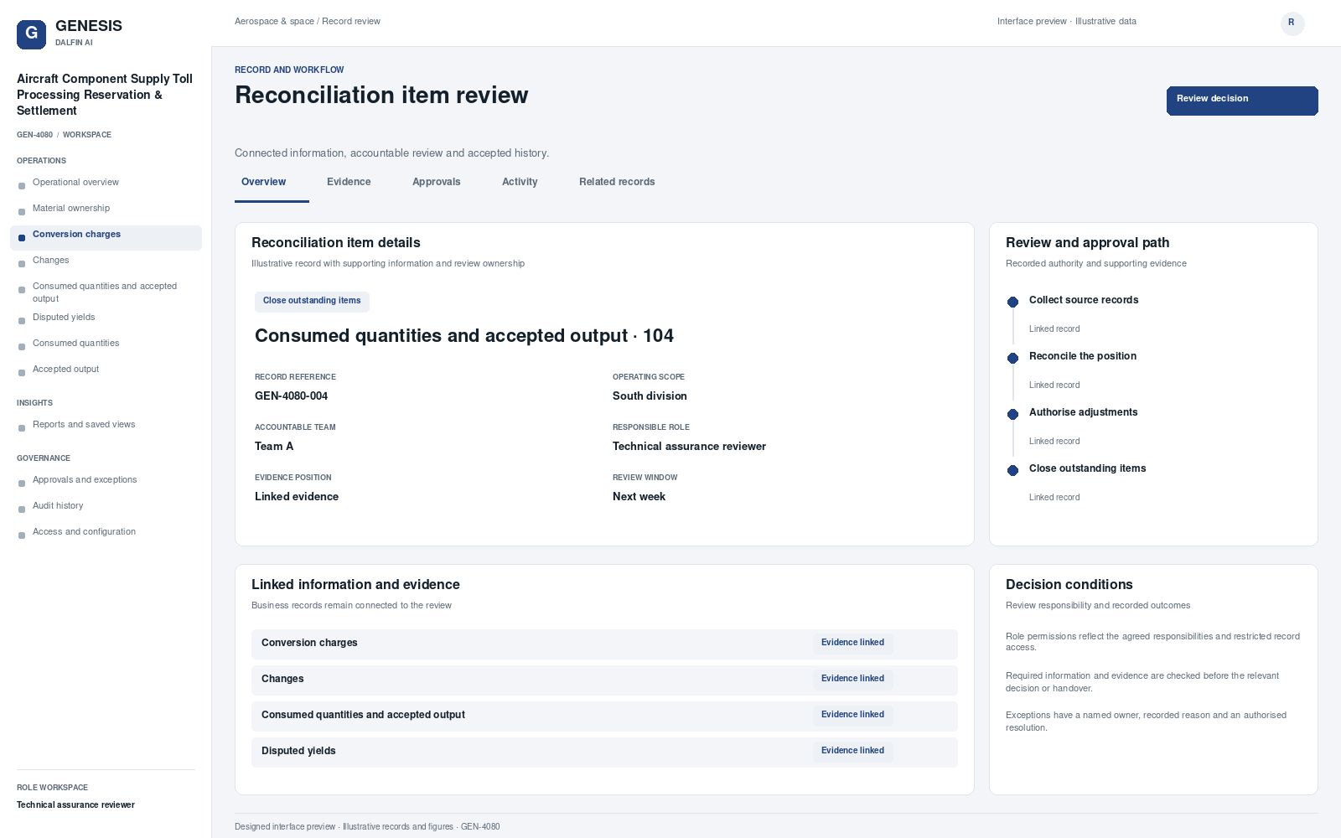Select Conversion charges in sidebar

[x=106, y=237]
